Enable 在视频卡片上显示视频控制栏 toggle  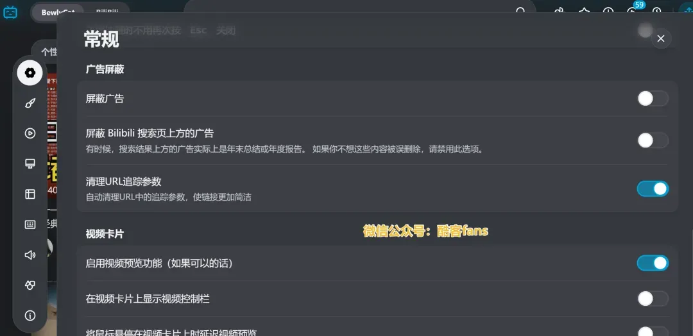coord(653,298)
